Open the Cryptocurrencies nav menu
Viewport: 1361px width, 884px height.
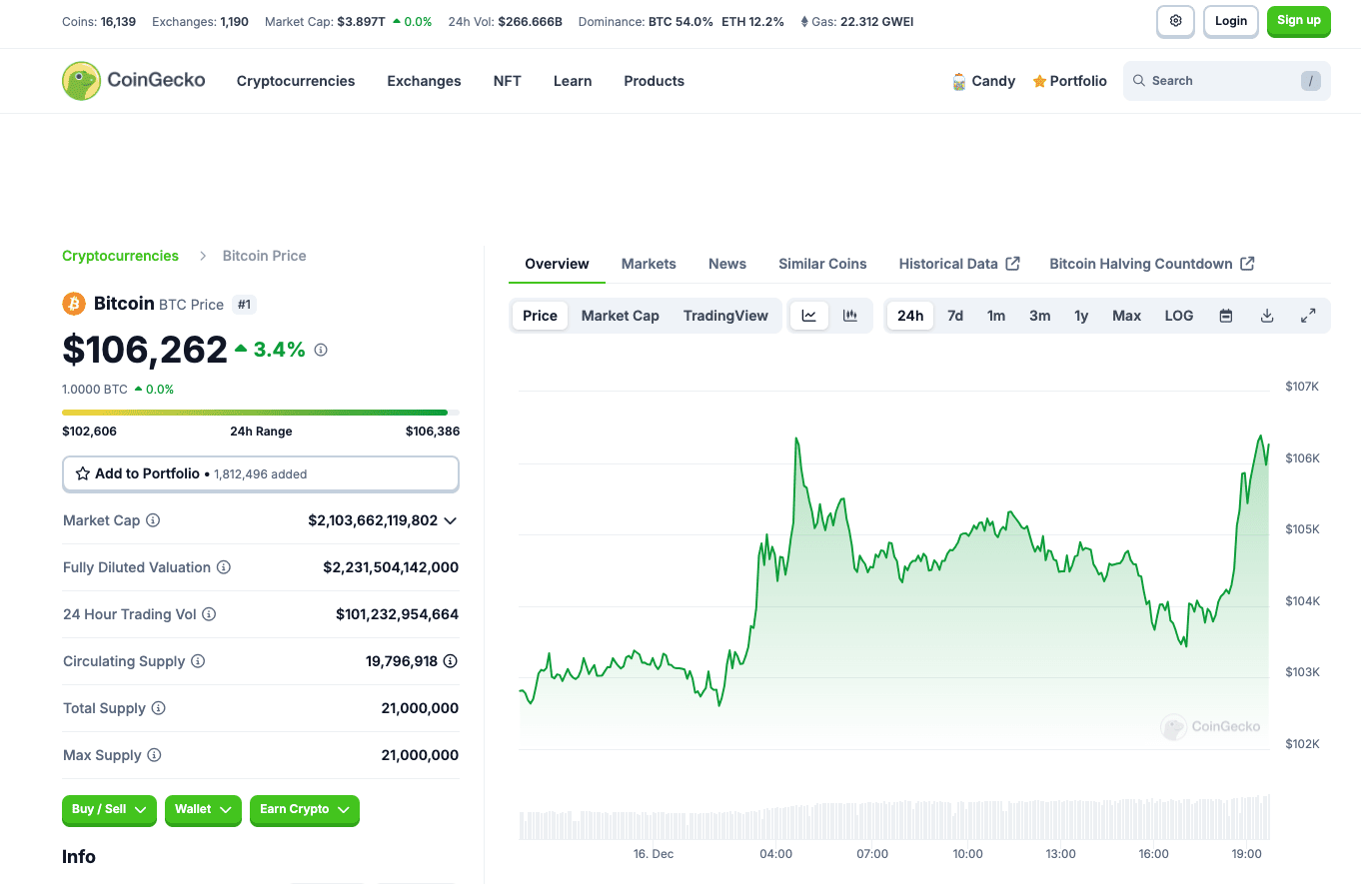(296, 81)
